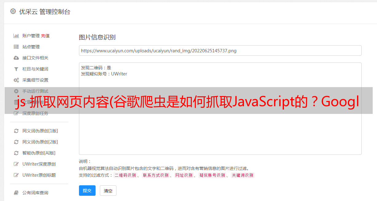Screen dimensions: 377x201
Task: Click the gears icon for 采集细节设置
Action: coord(16,80)
